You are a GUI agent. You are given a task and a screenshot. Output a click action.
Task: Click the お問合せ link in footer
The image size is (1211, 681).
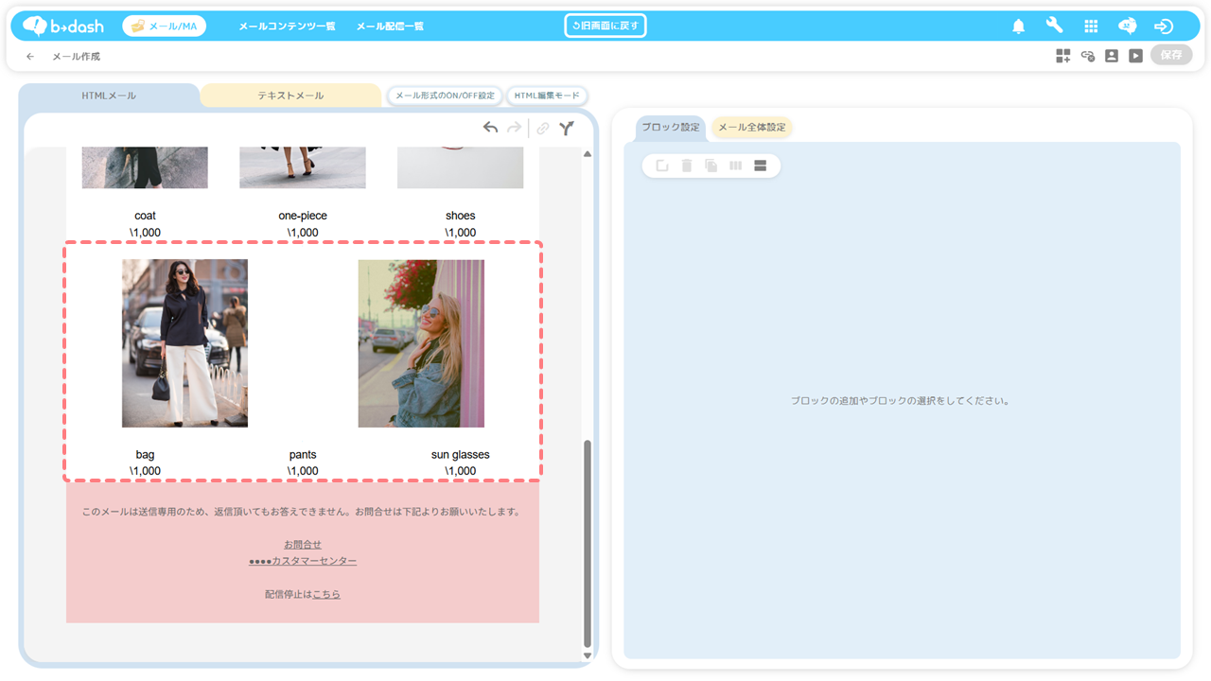(x=303, y=545)
